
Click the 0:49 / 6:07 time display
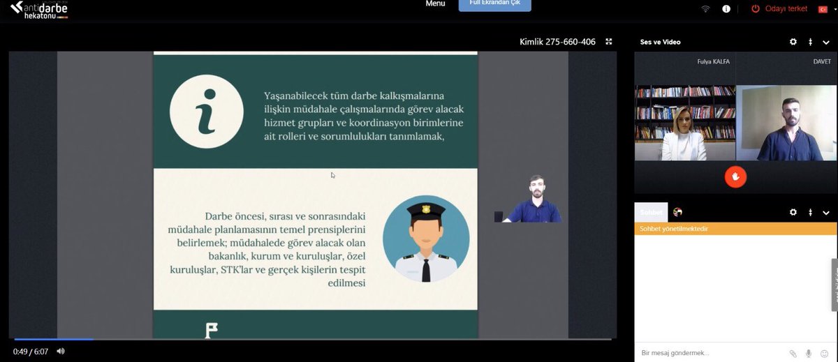click(31, 352)
